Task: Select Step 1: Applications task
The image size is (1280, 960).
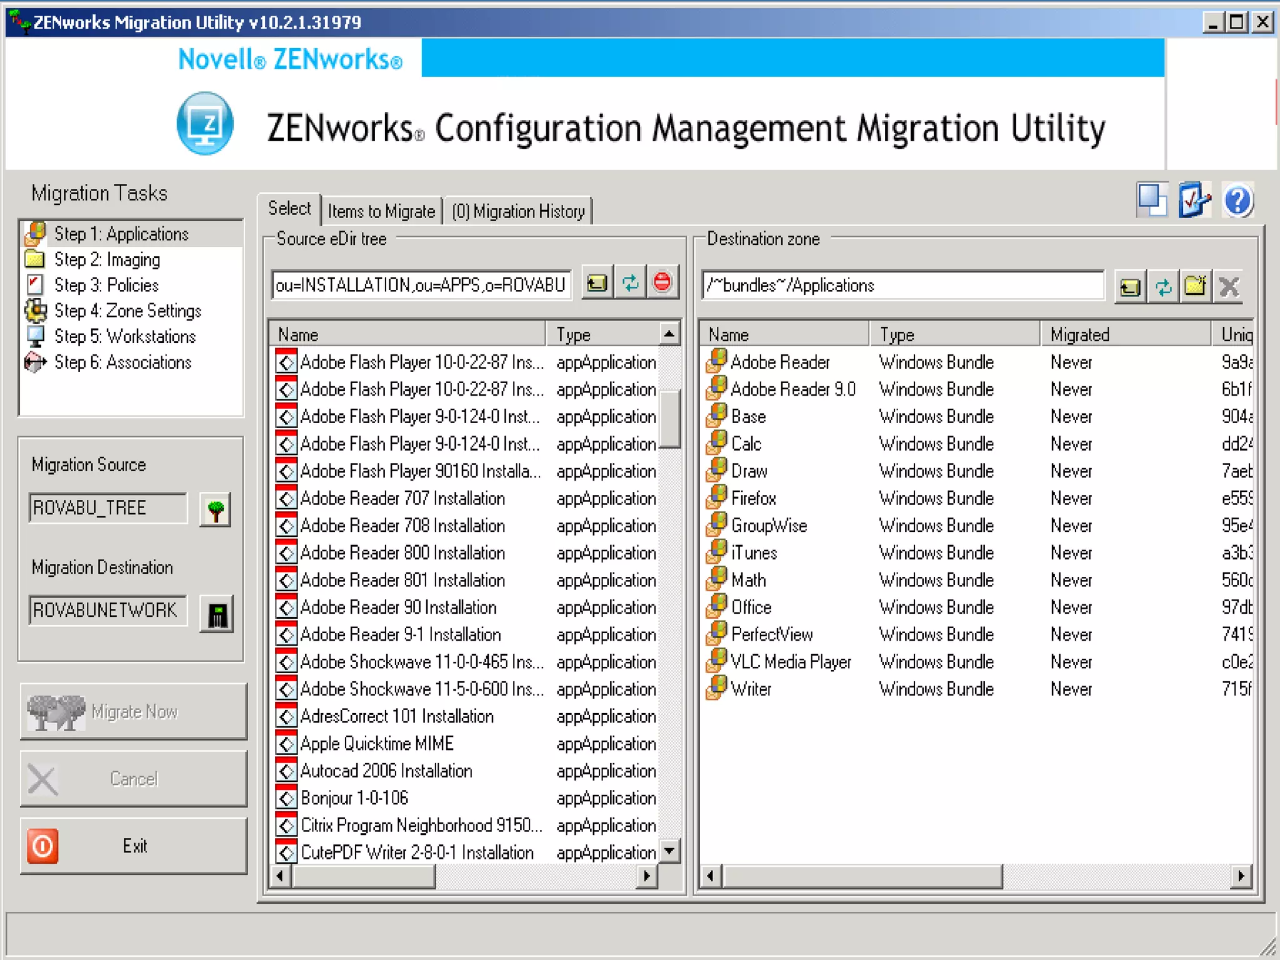Action: pos(131,234)
